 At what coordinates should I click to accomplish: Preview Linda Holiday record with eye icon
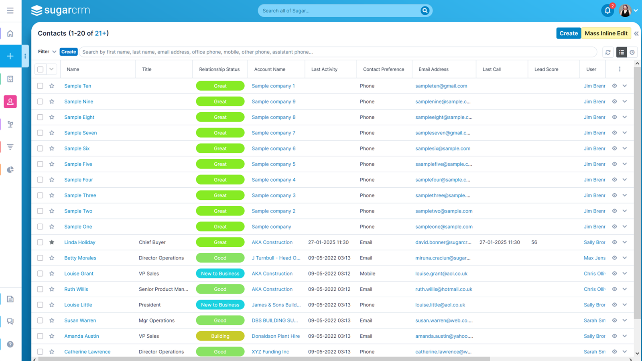point(614,242)
